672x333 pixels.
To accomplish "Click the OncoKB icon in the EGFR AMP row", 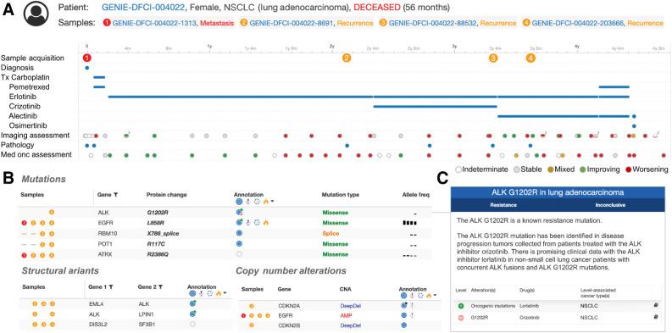I will point(404,316).
